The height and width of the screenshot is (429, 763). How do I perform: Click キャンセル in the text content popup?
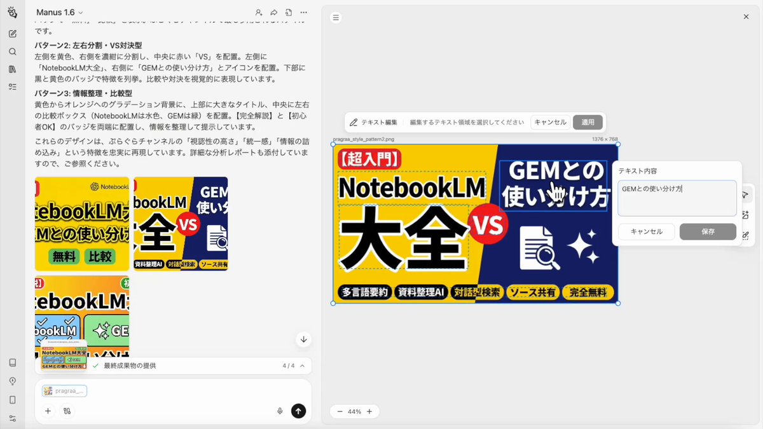647,231
